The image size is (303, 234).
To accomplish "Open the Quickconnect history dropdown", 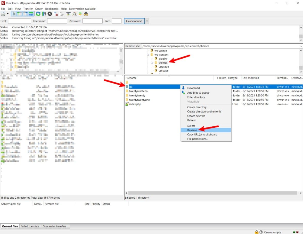I will tap(147, 21).
